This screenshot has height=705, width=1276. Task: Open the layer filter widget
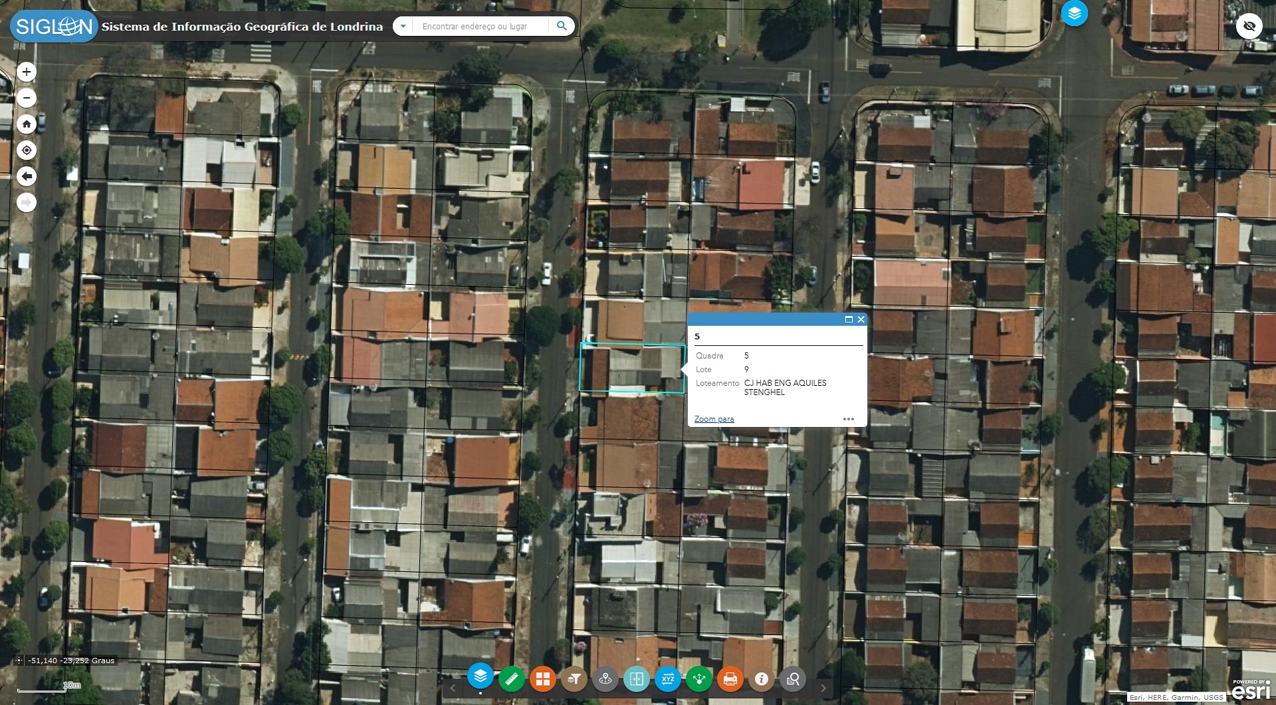(x=574, y=679)
